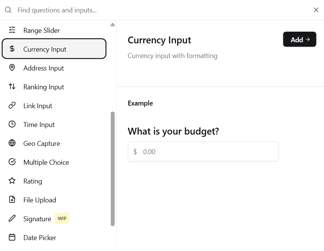Click the budget amount input field
324x251 pixels.
[203, 151]
